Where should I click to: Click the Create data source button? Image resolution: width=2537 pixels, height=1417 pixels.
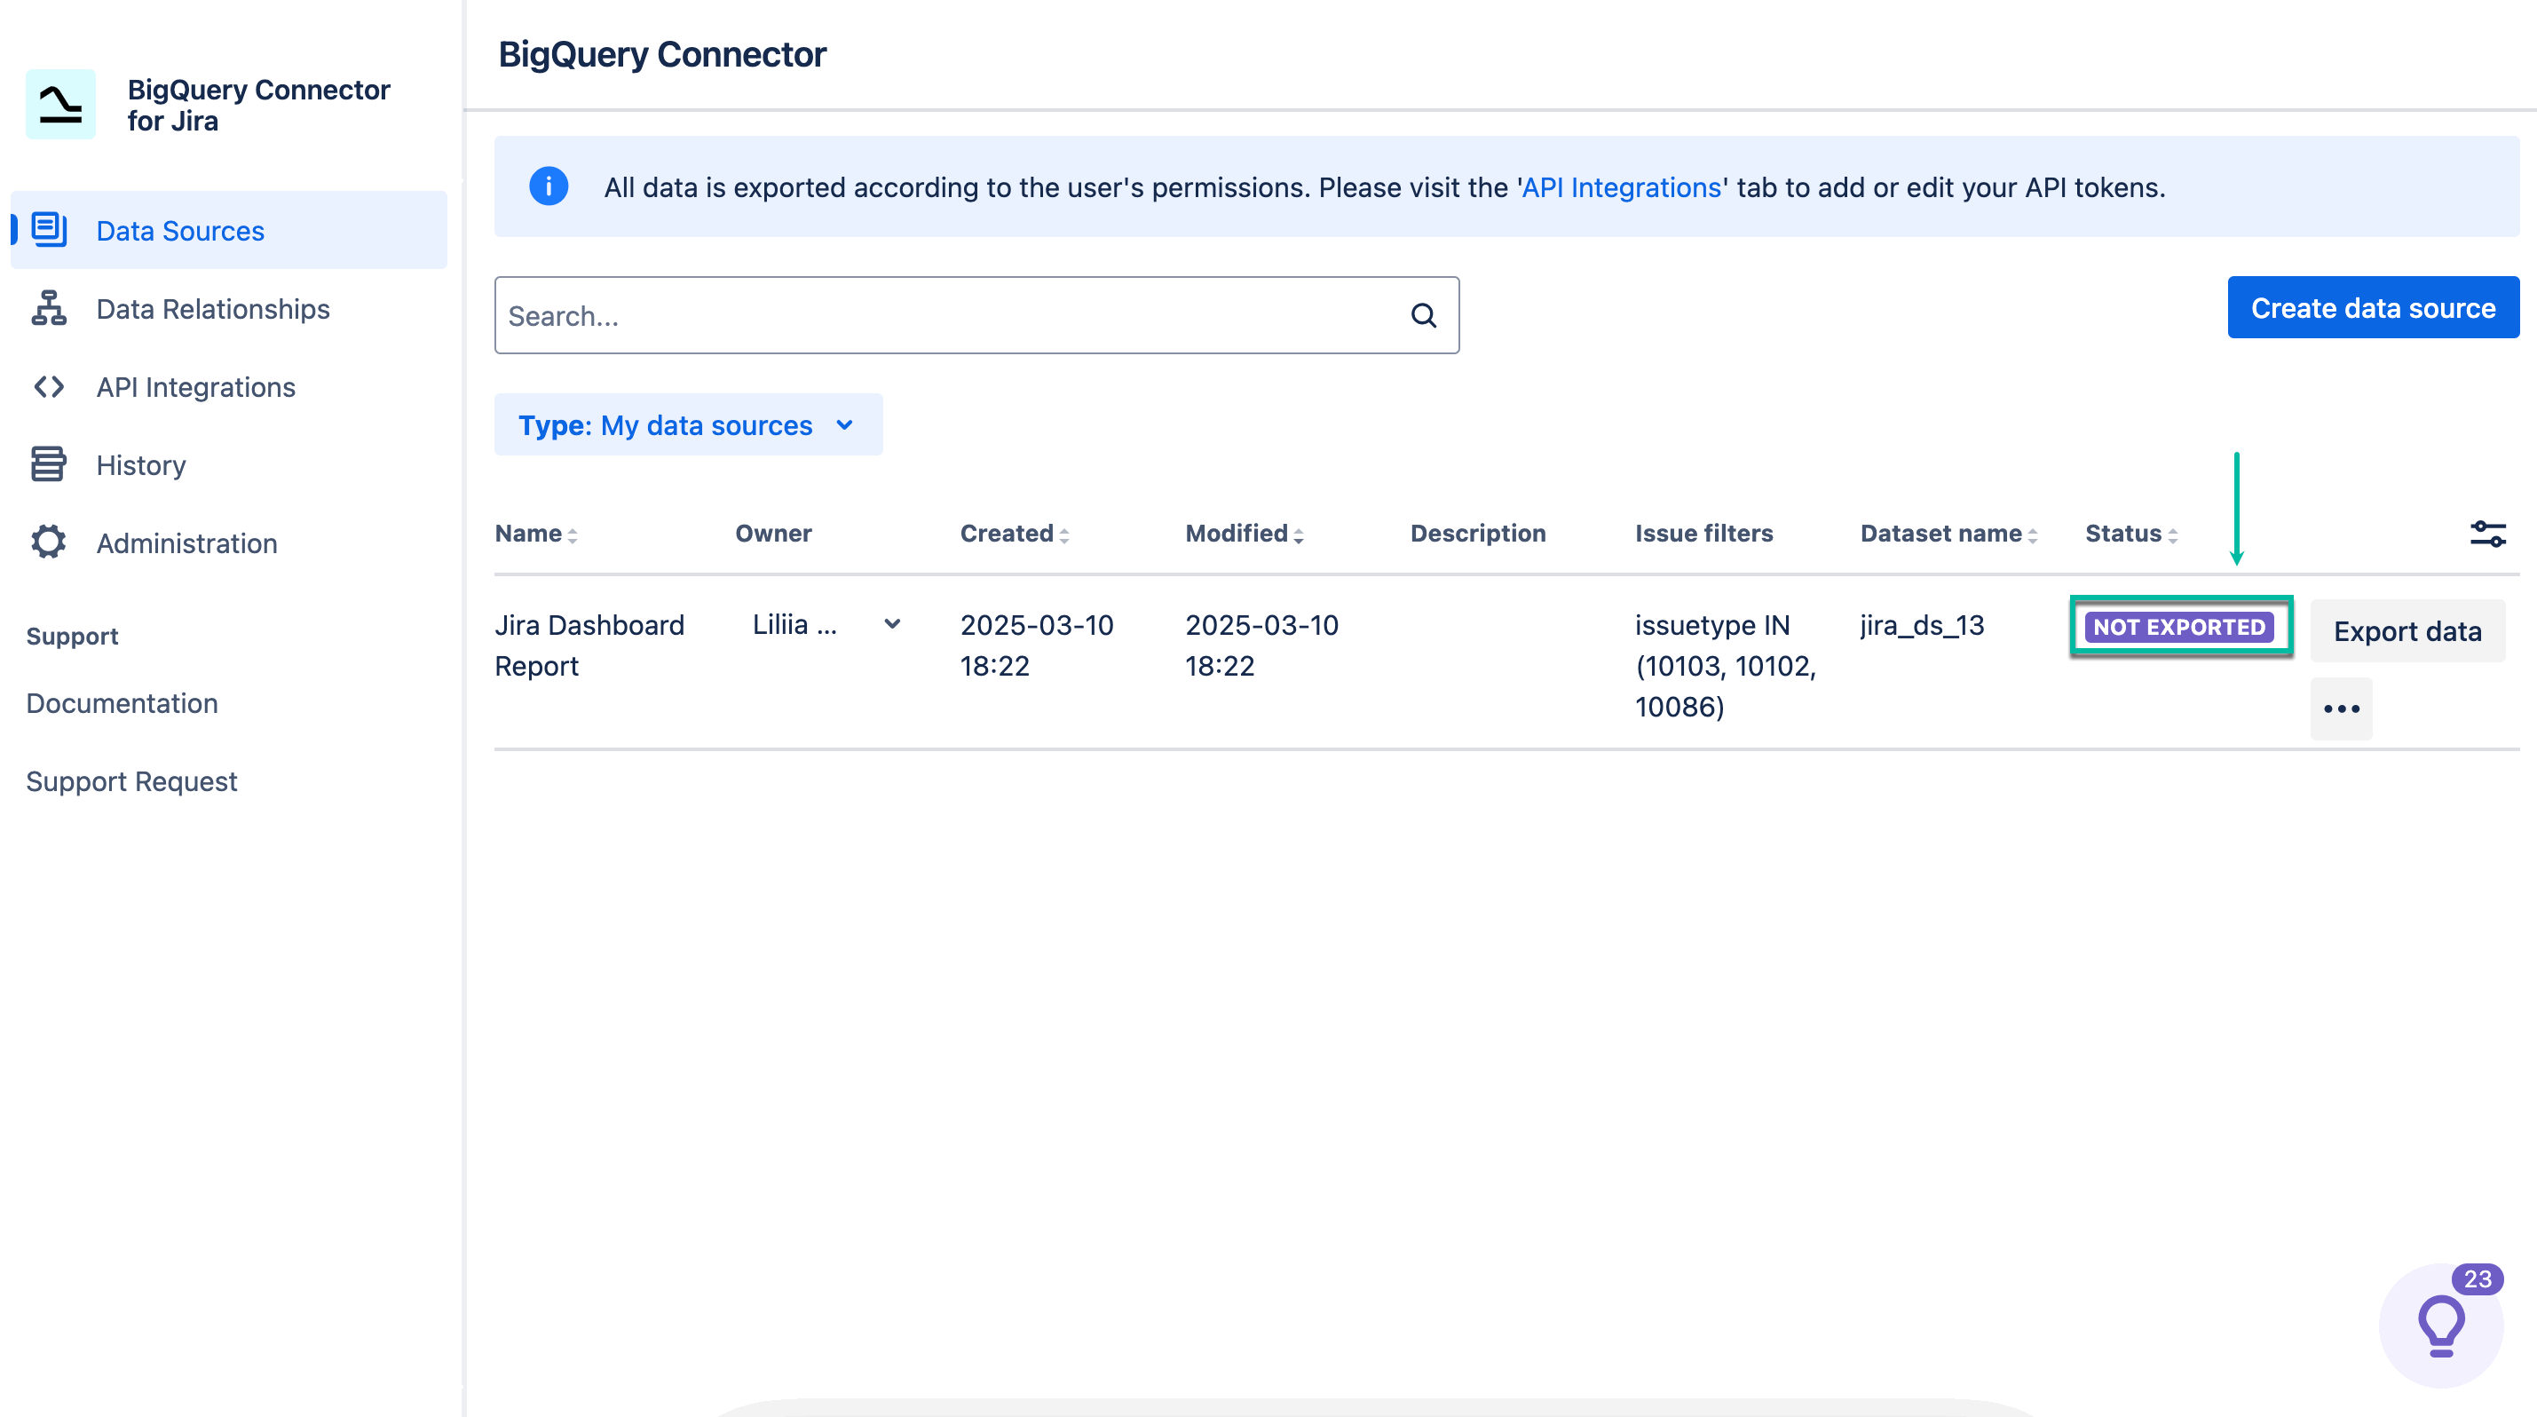coord(2374,307)
